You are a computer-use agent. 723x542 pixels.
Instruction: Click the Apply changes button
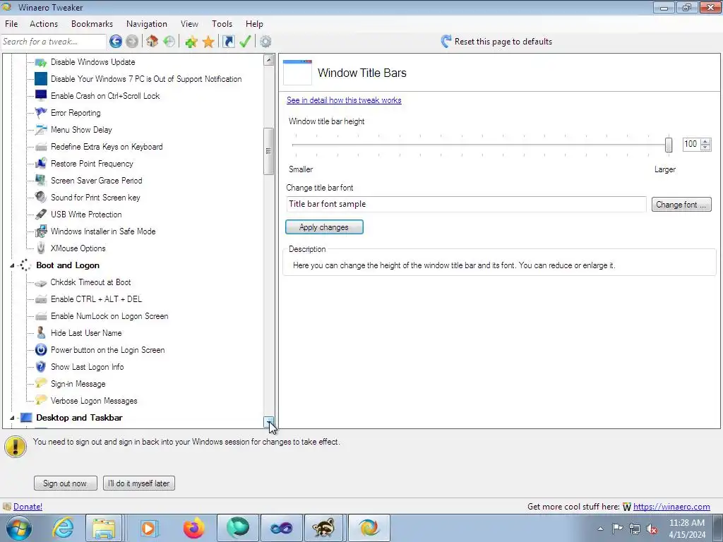point(324,227)
